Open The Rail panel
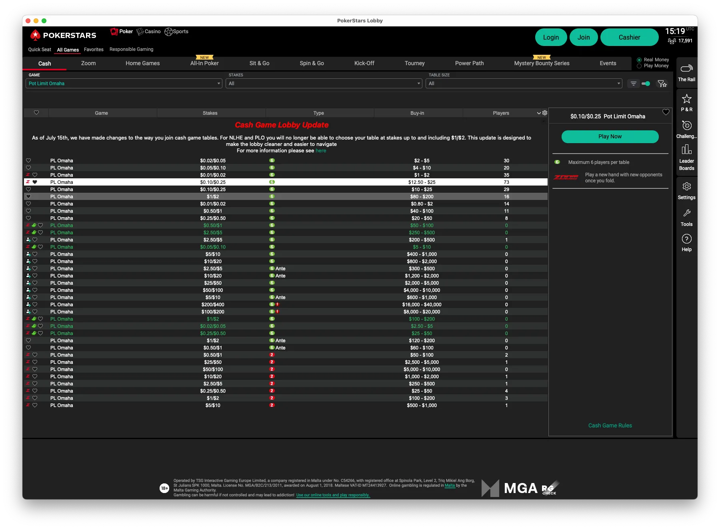Image resolution: width=720 pixels, height=529 pixels. (x=686, y=73)
